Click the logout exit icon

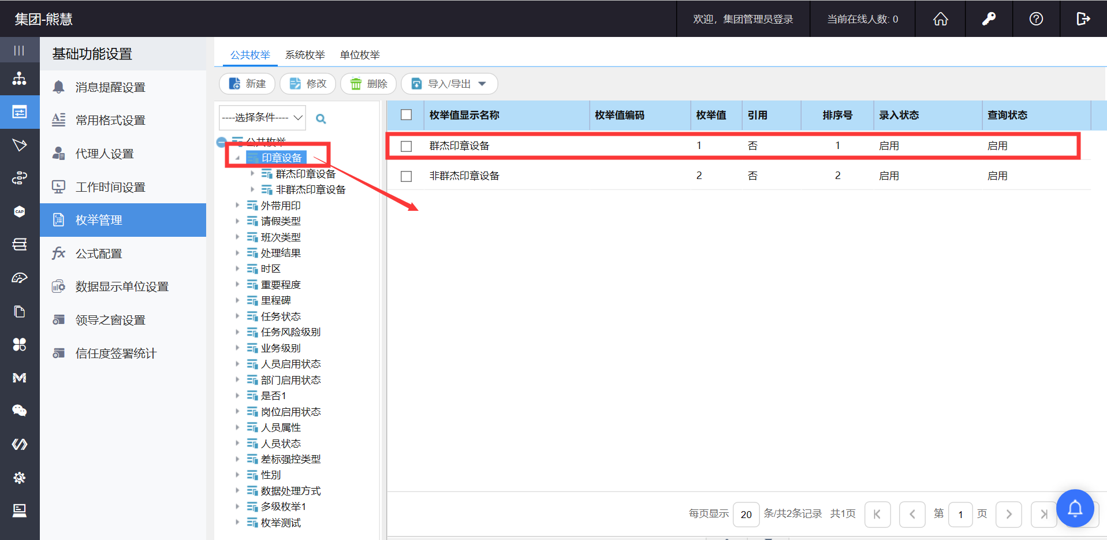(x=1083, y=19)
